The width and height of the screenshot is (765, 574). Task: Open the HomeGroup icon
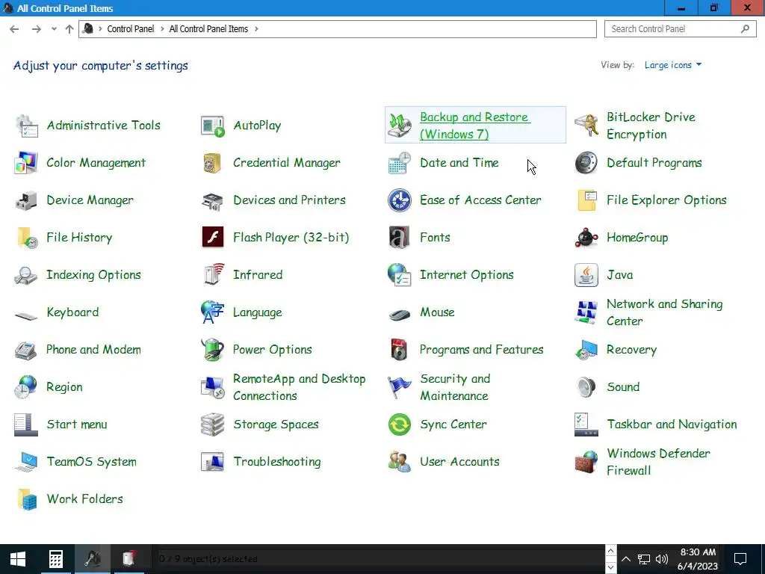[586, 238]
